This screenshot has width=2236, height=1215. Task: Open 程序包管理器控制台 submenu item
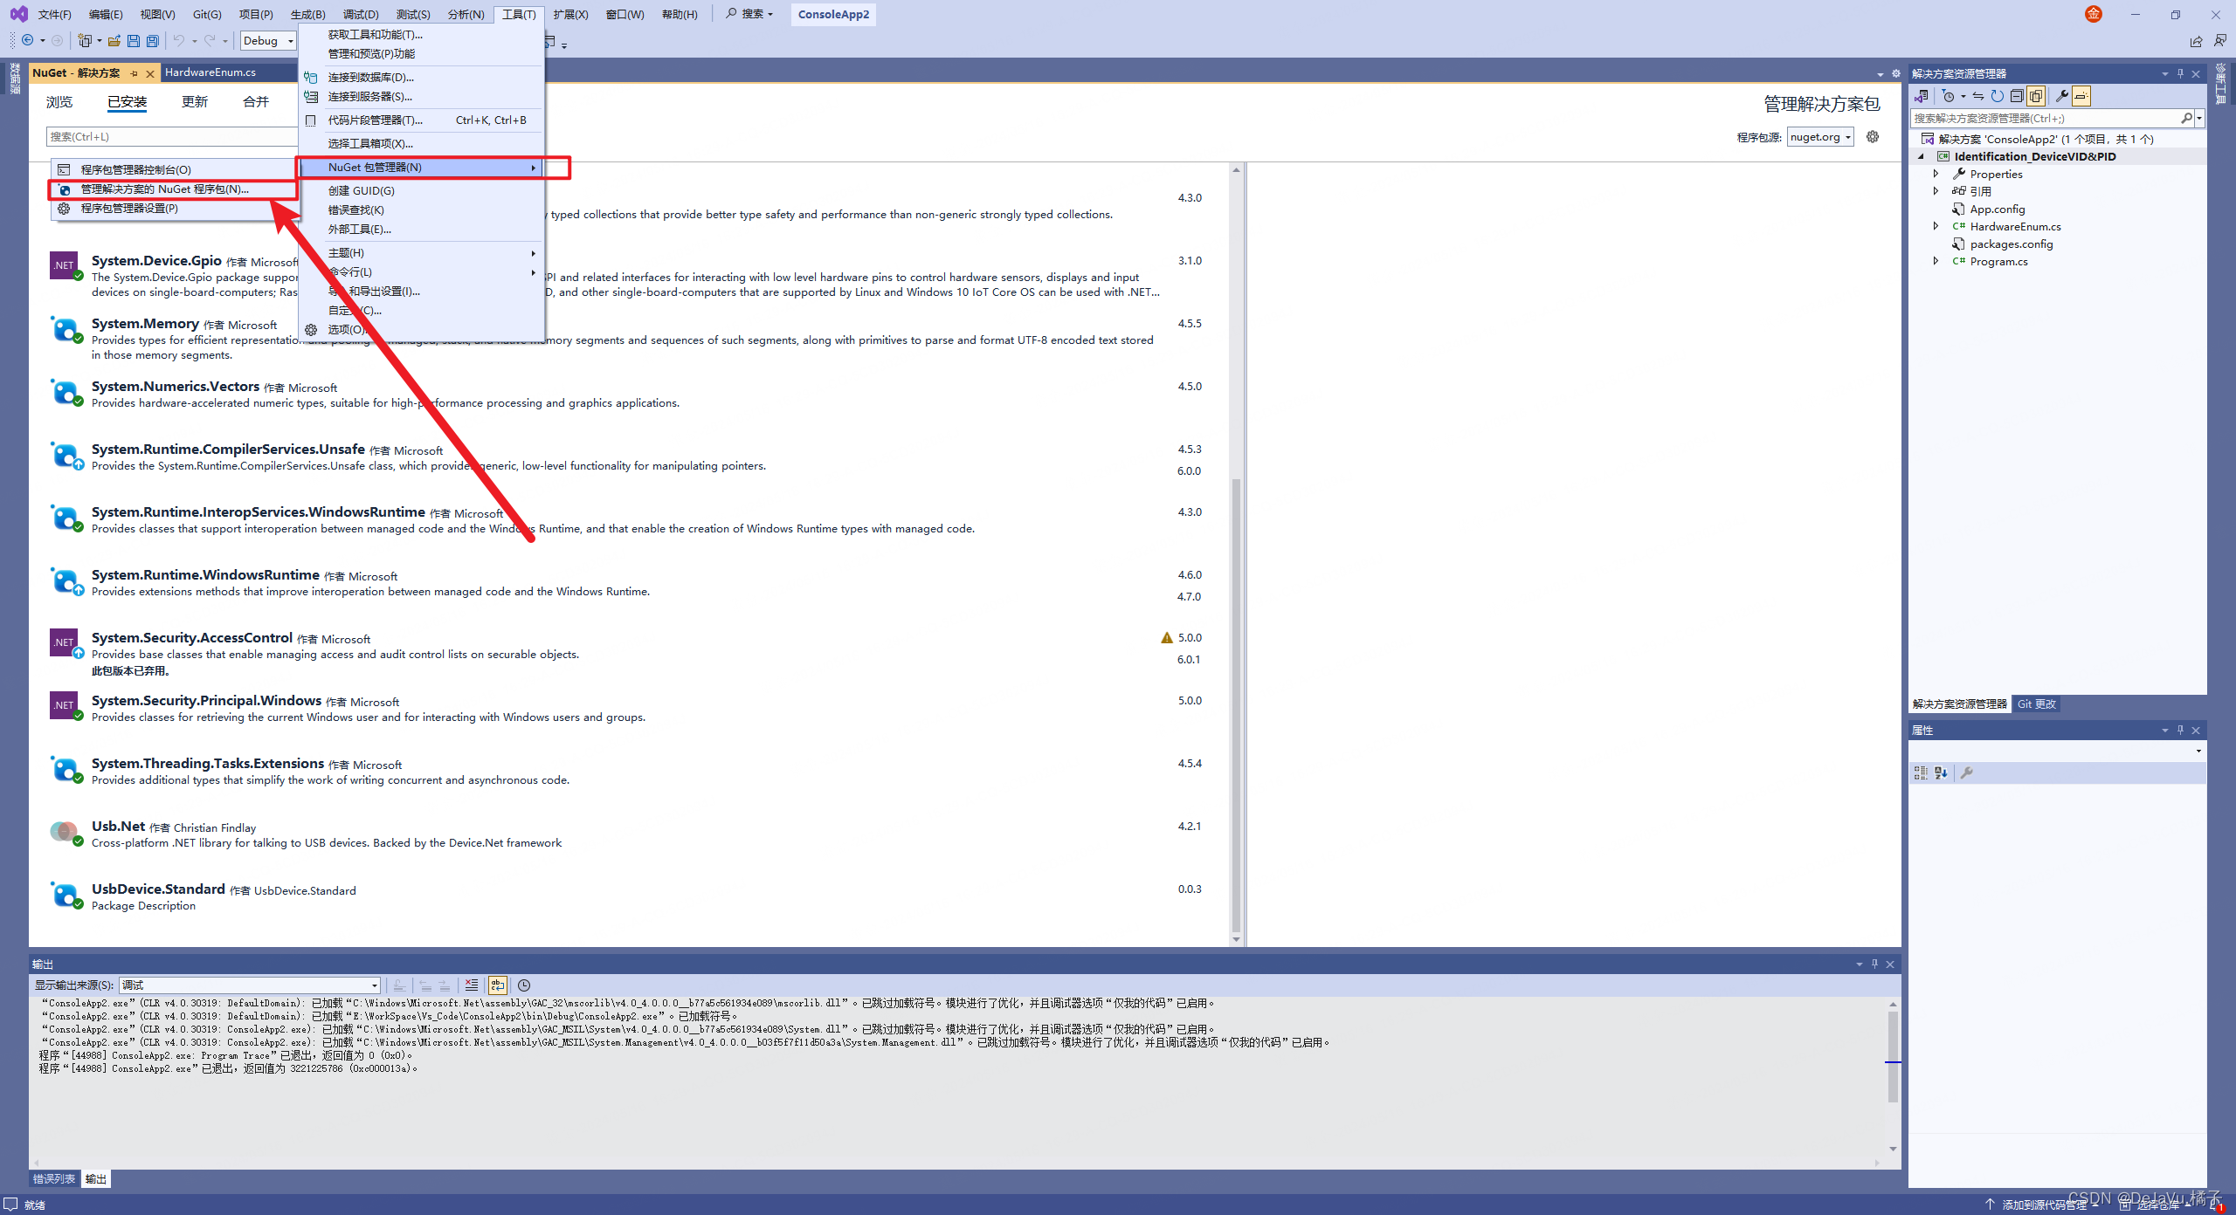[x=173, y=169]
